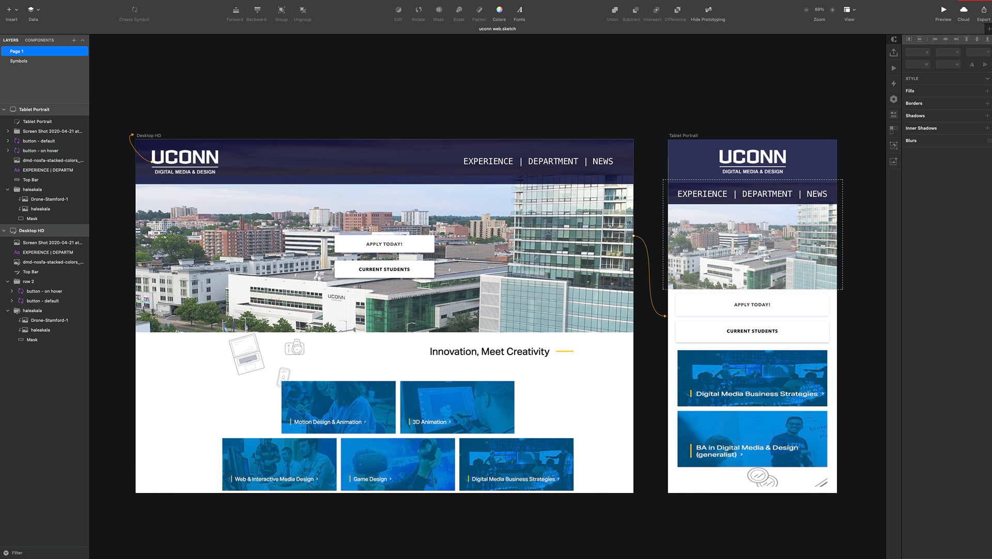Apply the Union boolean operation
The image size is (992, 559).
point(614,10)
